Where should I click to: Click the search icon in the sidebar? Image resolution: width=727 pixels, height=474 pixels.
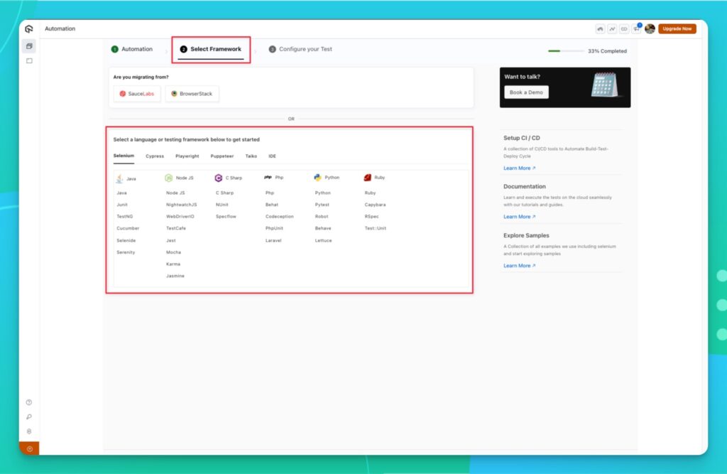(28, 416)
